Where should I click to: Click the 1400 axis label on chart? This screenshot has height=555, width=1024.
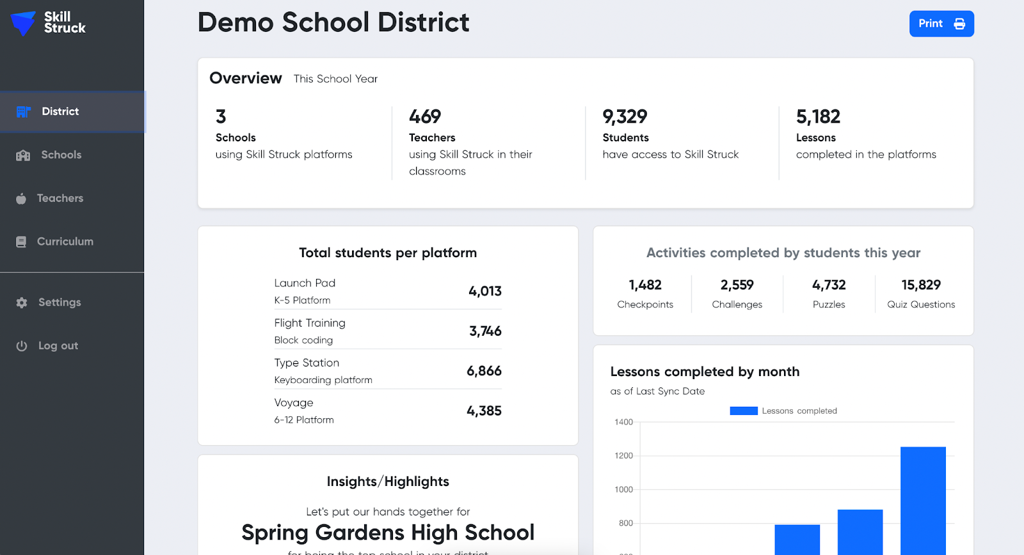click(623, 422)
